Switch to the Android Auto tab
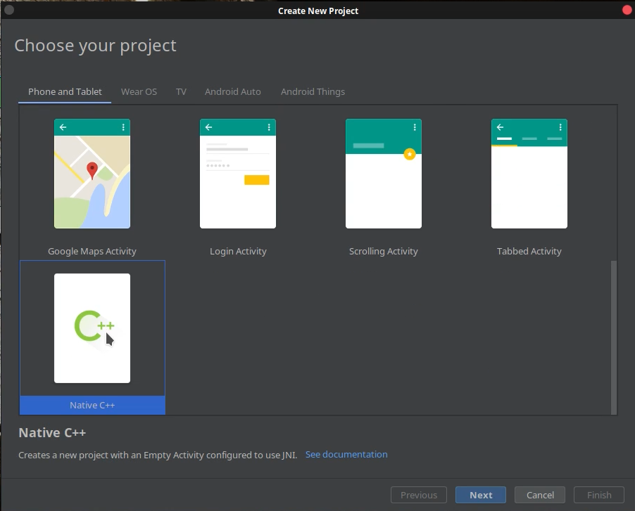The width and height of the screenshot is (635, 511). click(x=232, y=91)
